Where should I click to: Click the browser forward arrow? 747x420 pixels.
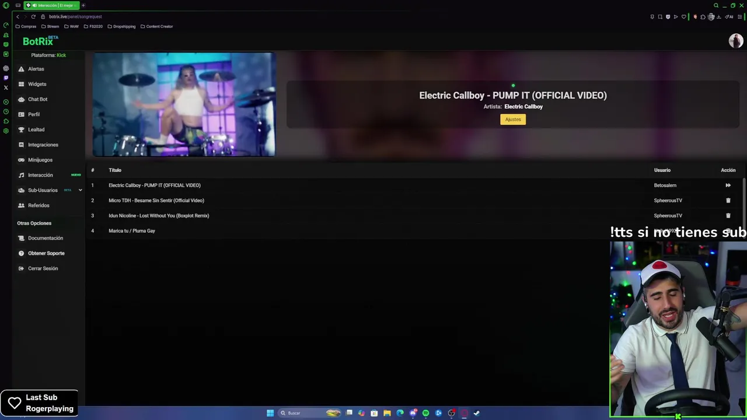point(25,16)
